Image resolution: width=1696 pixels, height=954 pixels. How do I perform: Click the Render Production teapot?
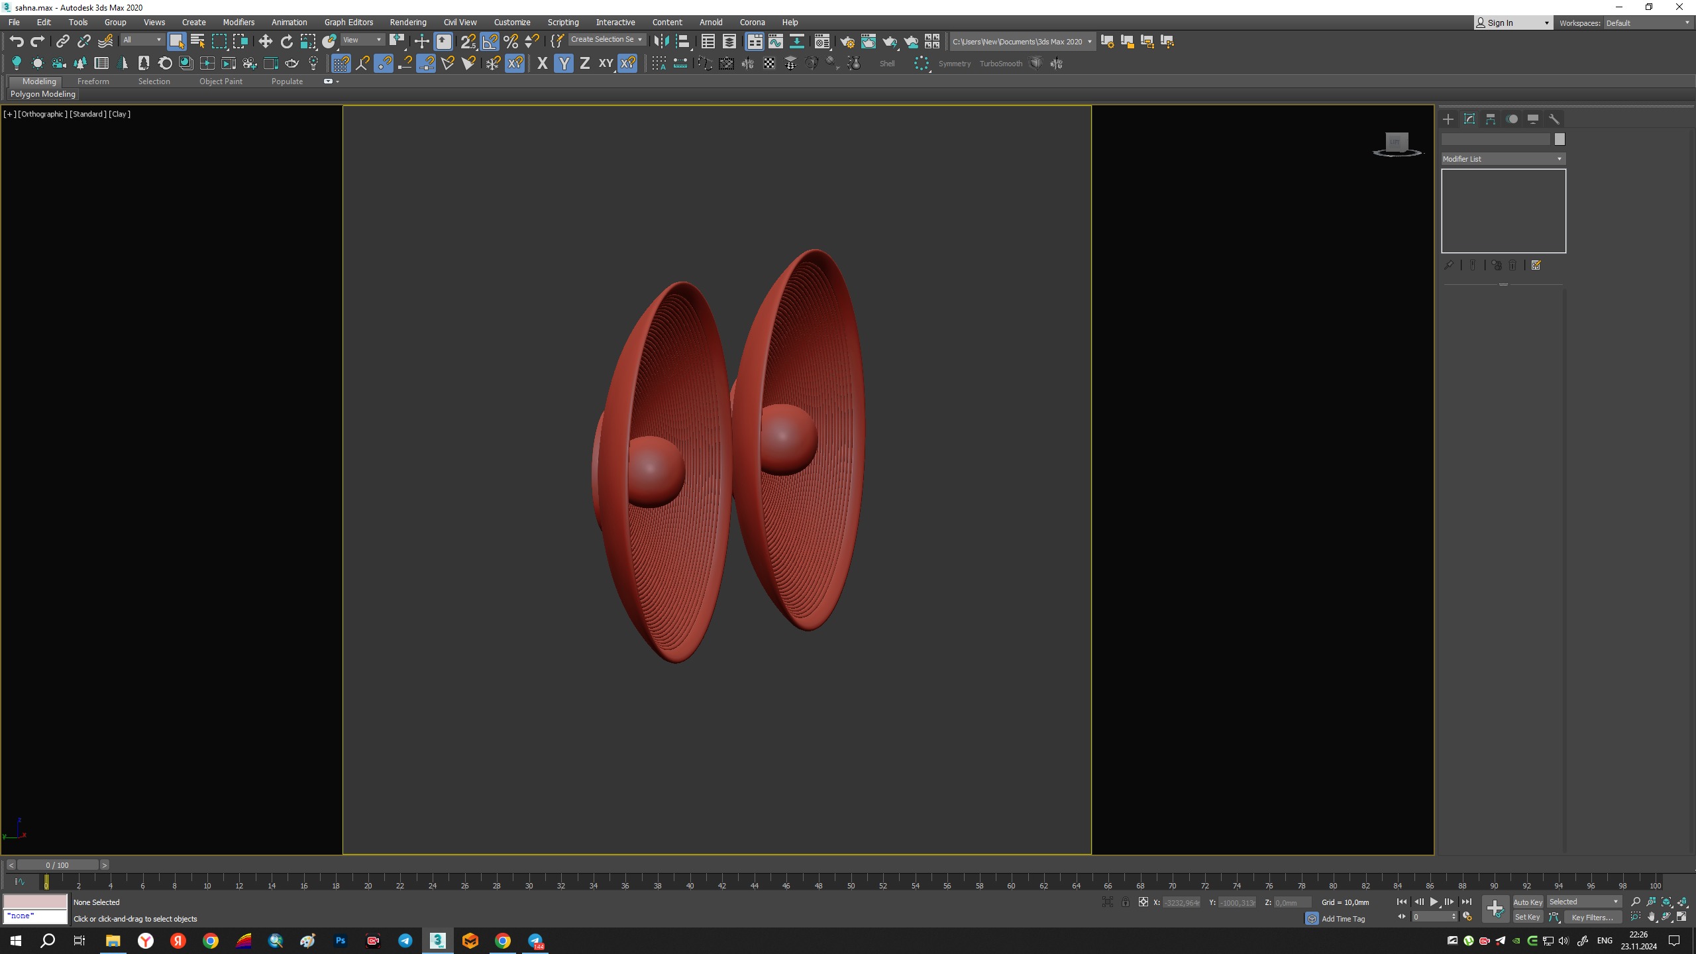890,42
